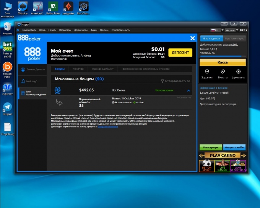Open Личные Данные sidebar section
This screenshot has width=260, height=208.
point(32,70)
